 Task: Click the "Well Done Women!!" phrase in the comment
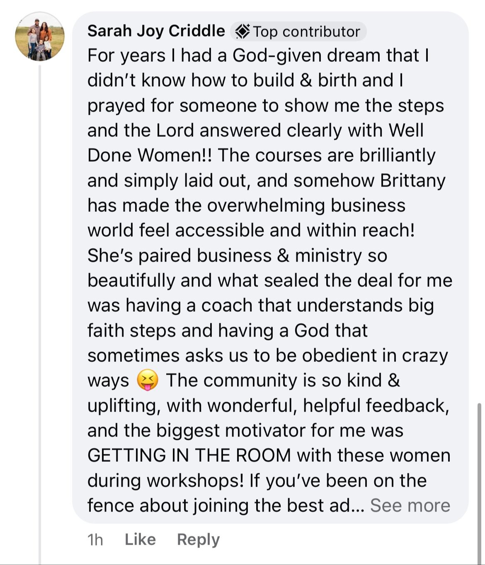[255, 143]
